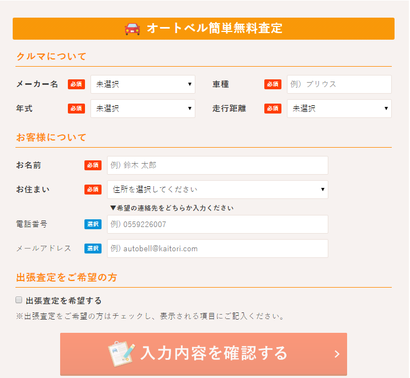Check the 出張査定を希望する checkbox

[x=19, y=300]
